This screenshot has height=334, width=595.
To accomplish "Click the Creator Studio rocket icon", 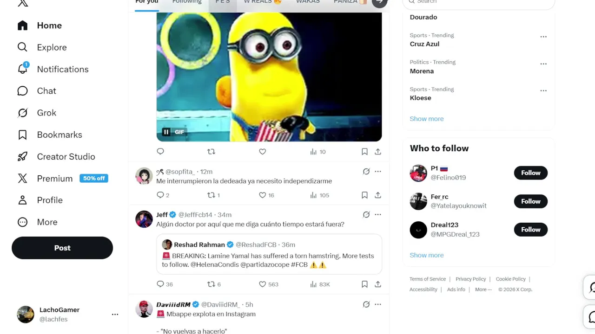I will click(x=22, y=156).
